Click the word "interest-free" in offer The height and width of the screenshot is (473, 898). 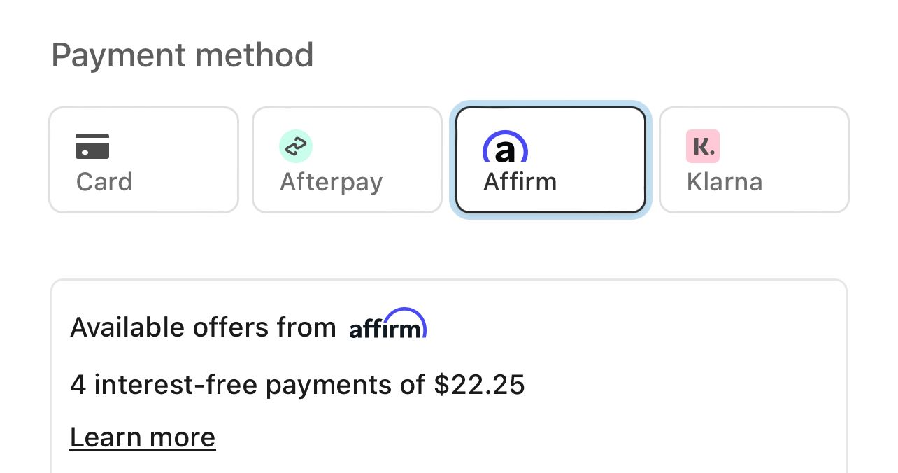click(176, 385)
